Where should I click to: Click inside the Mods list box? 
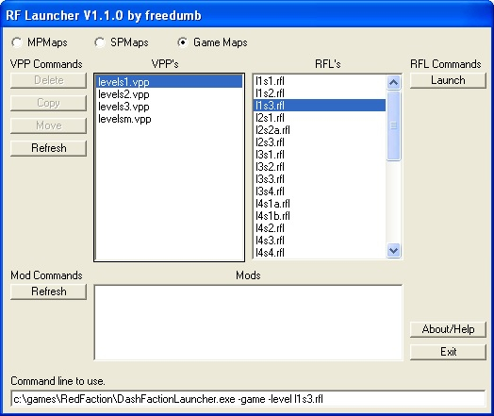248,323
